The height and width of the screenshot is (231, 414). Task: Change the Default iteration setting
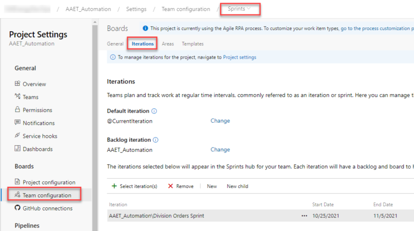pos(220,121)
